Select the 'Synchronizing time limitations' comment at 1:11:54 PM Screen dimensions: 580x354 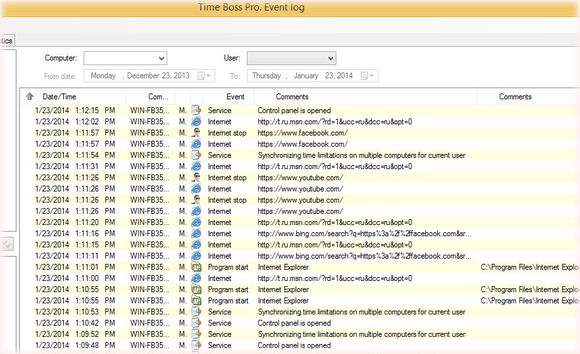(x=361, y=155)
